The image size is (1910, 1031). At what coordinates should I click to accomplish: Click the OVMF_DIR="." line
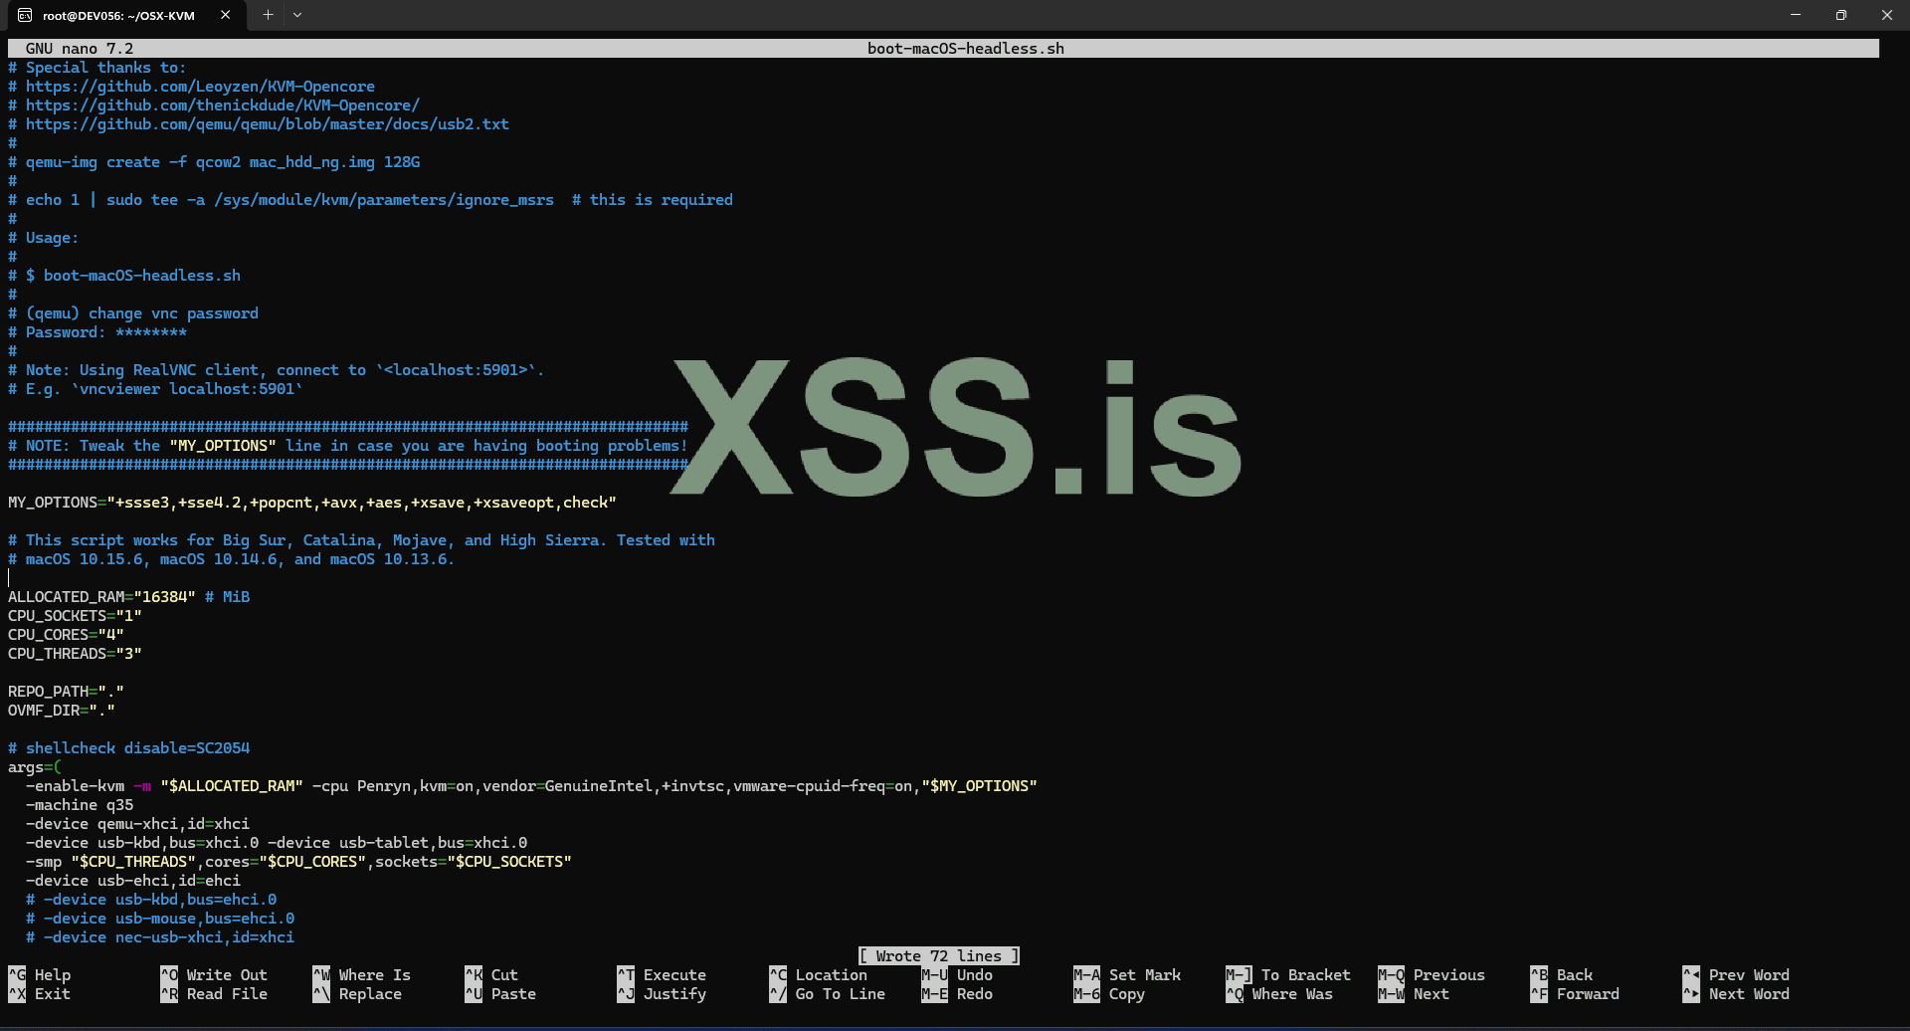pos(62,711)
